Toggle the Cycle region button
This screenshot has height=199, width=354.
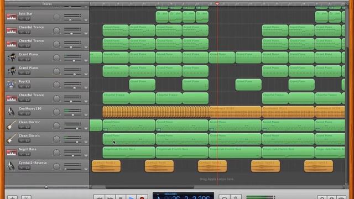tap(225, 197)
